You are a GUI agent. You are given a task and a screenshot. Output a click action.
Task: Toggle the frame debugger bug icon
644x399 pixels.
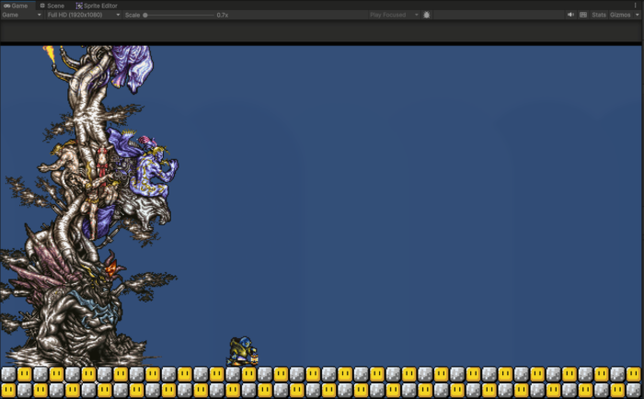427,15
